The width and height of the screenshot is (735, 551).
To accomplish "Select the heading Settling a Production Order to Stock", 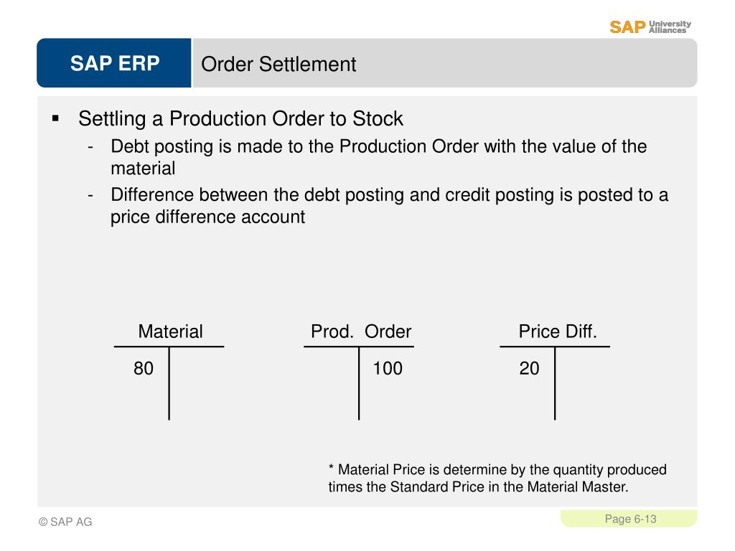I will pyautogui.click(x=240, y=118).
